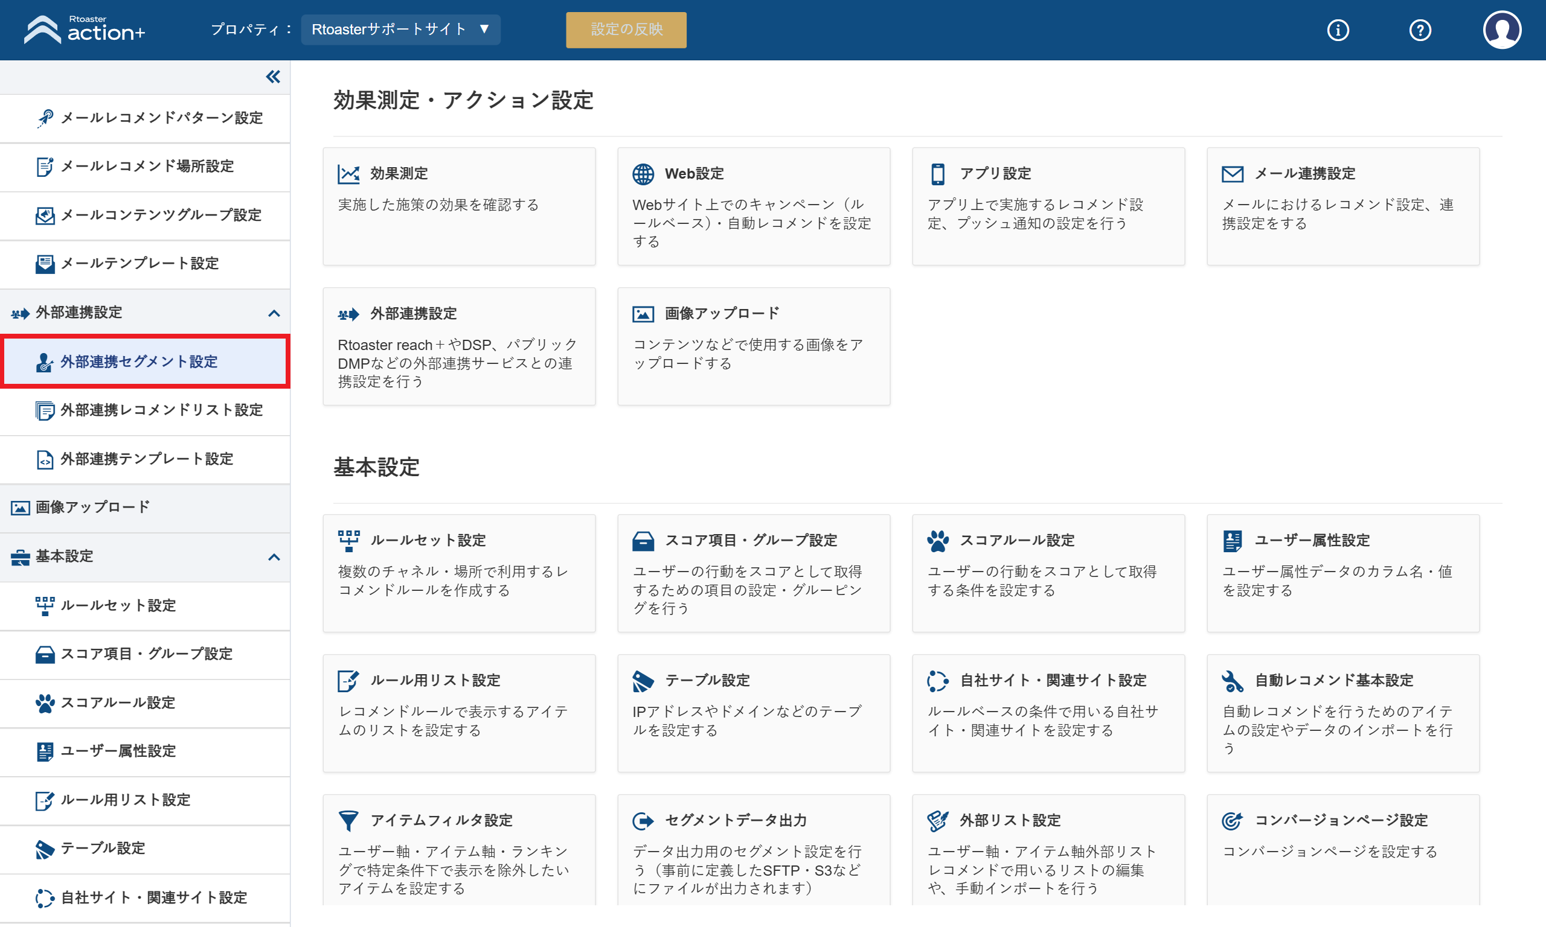Open メールレコメンドパターン設定 in sidebar
Image resolution: width=1546 pixels, height=927 pixels.
[145, 118]
